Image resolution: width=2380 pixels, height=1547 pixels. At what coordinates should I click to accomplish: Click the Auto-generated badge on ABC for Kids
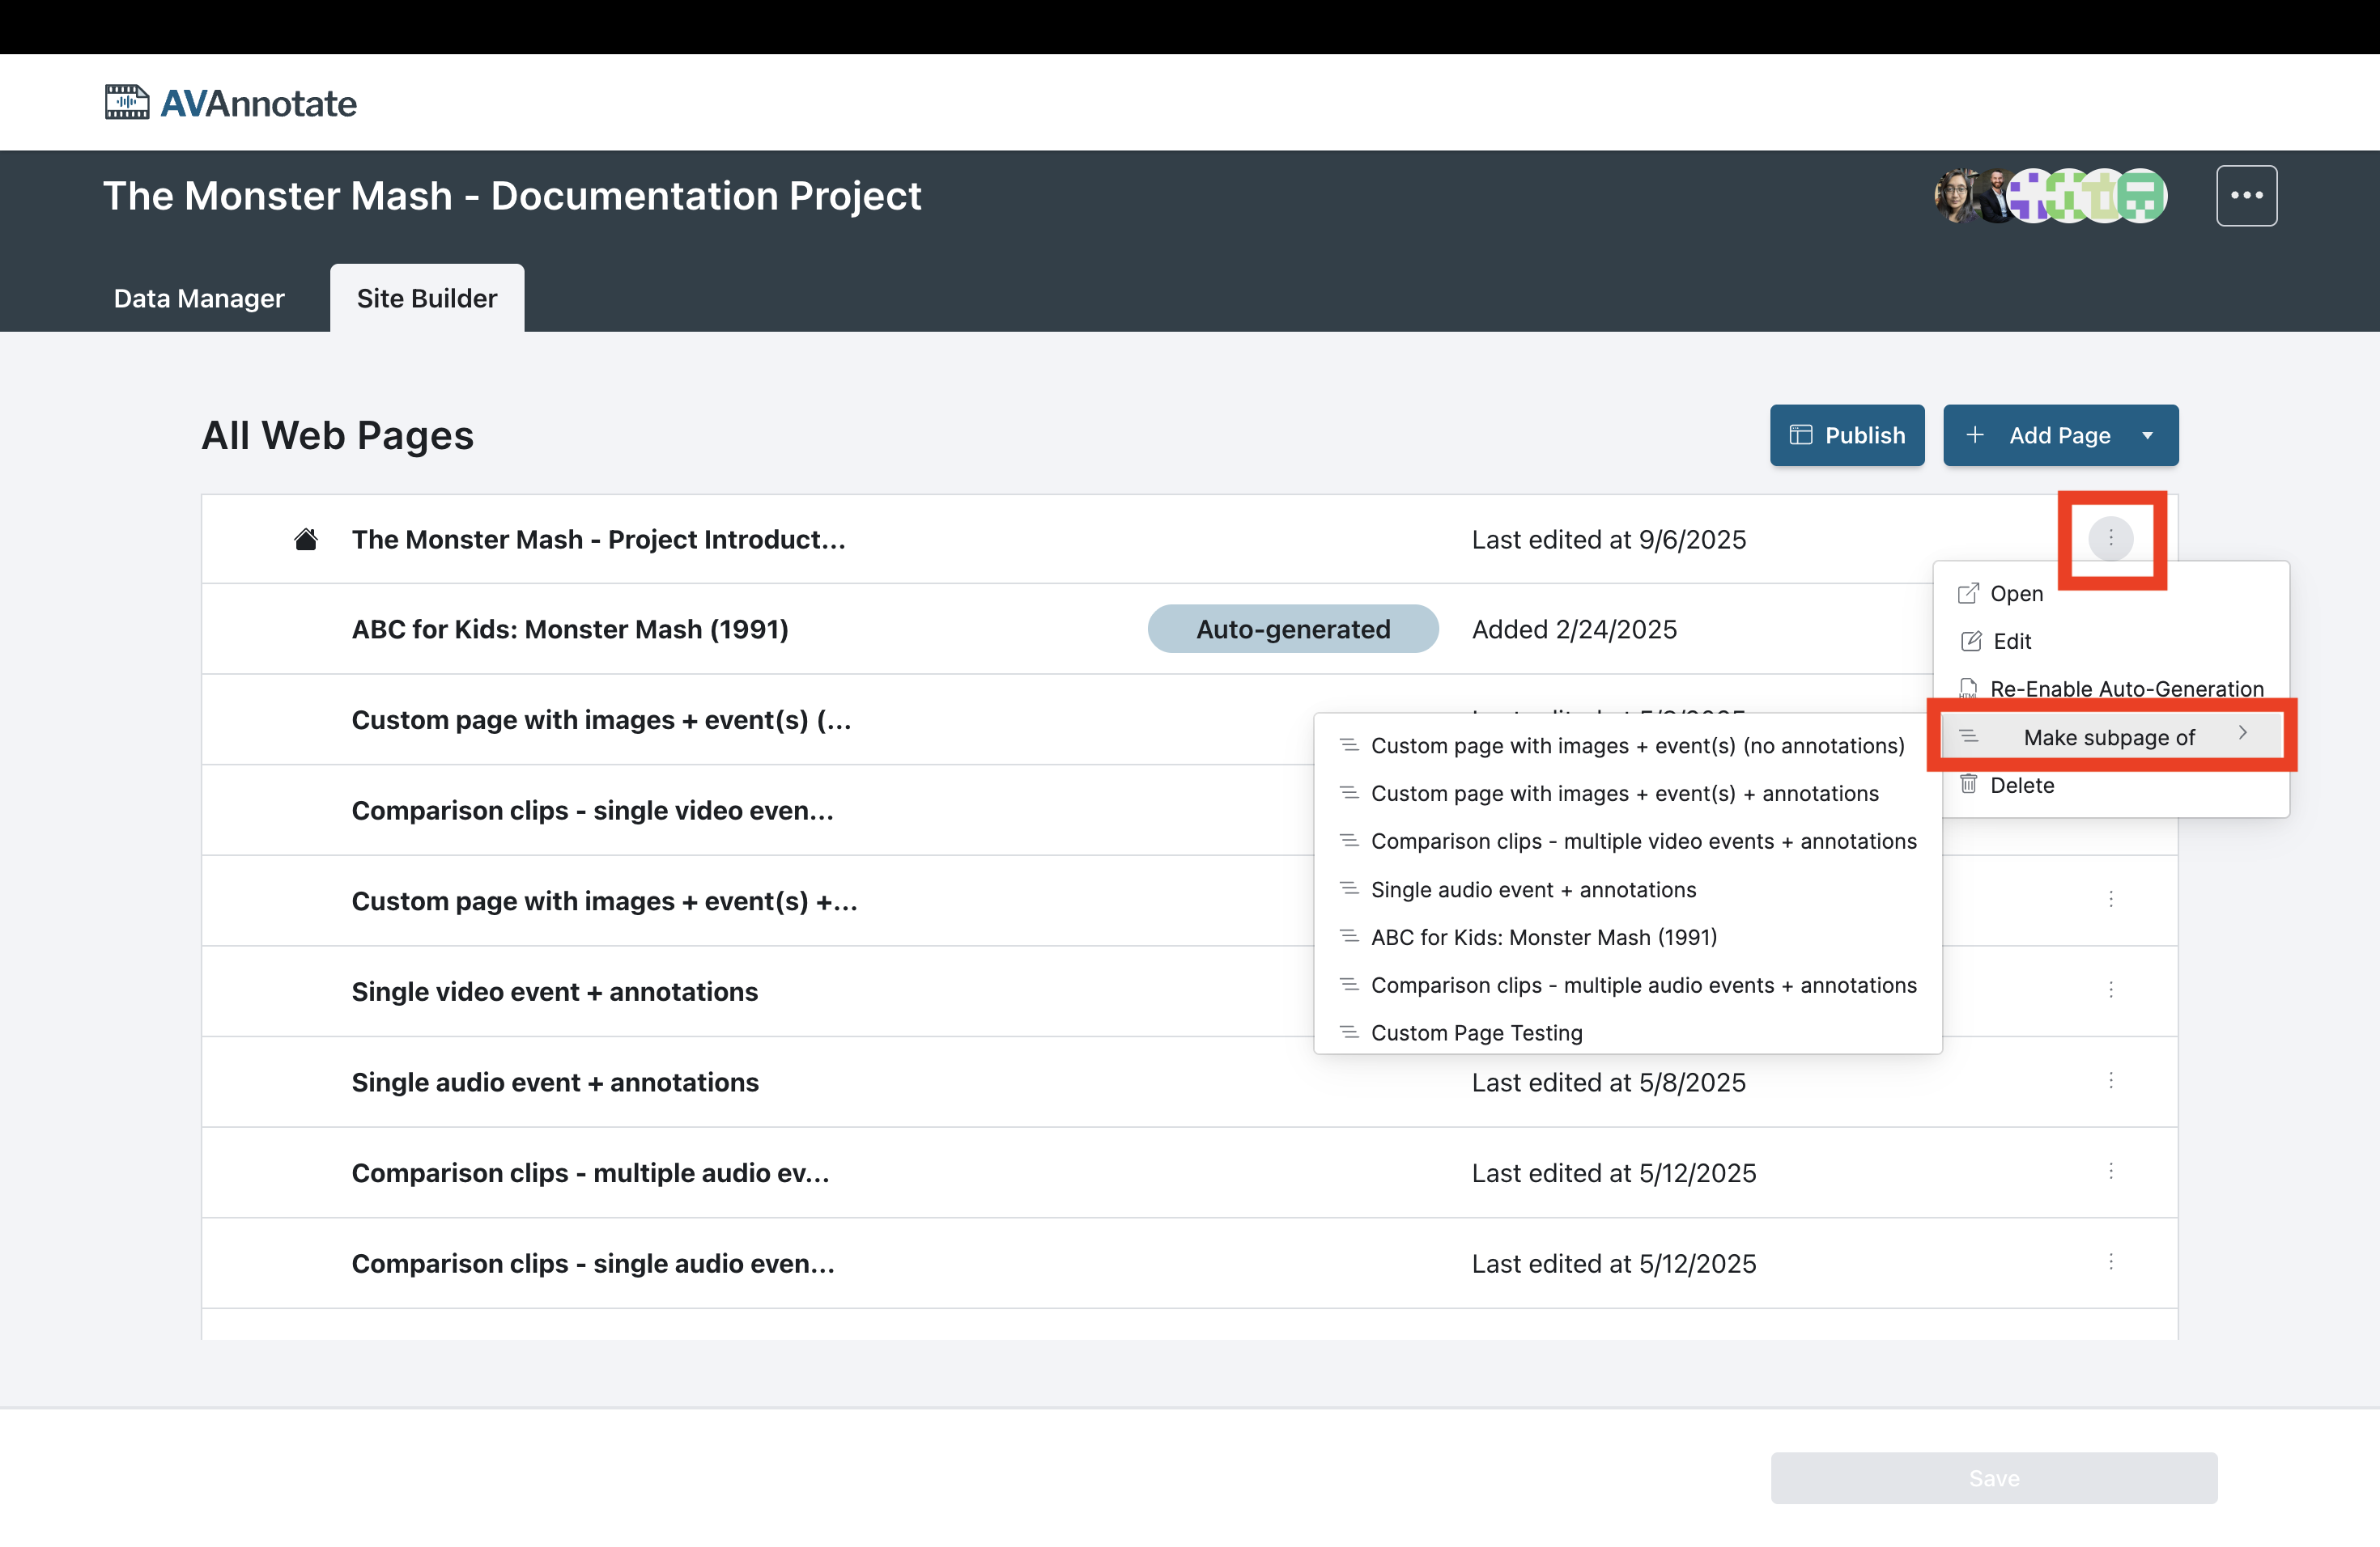pyautogui.click(x=1292, y=629)
